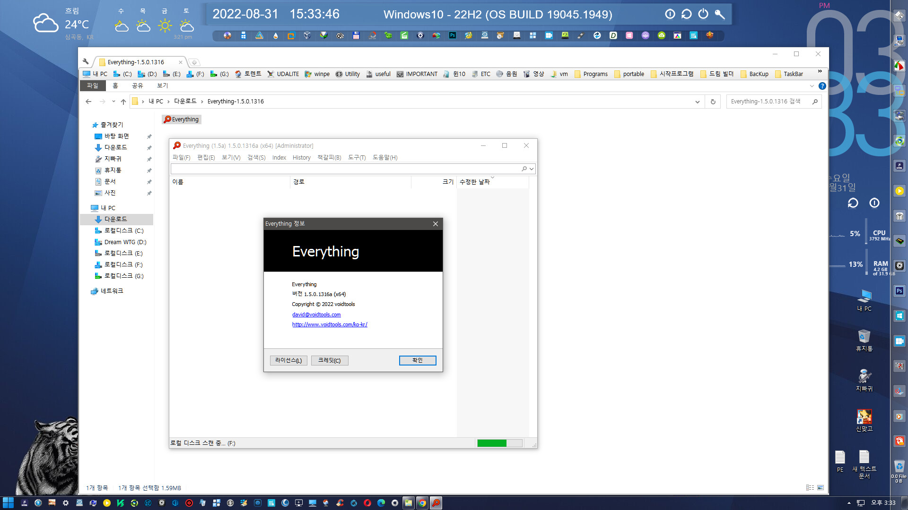Open 내 PC desktop icon
908x510 pixels.
(864, 300)
